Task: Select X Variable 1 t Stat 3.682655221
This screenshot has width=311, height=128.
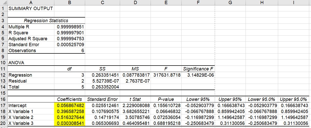Action: [135, 111]
